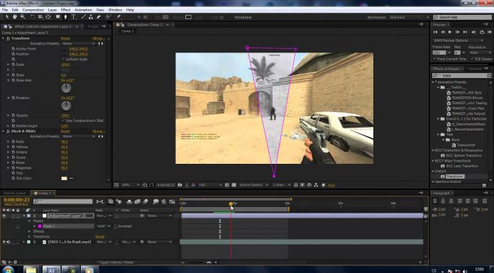The image size is (494, 273).
Task: Toggle Full Screen checkbox in Preview
Action: [x=472, y=59]
